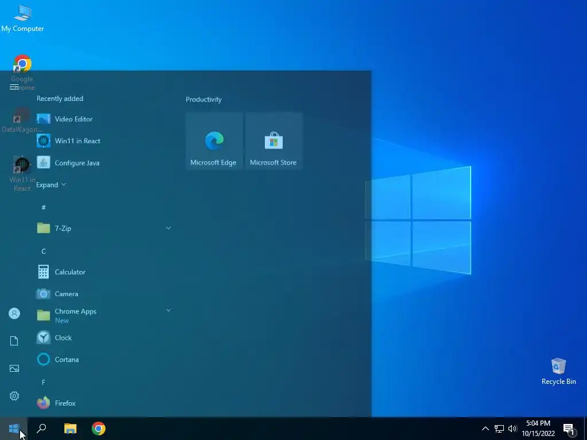Open the user account icon in Start
The width and height of the screenshot is (587, 440).
tap(14, 313)
